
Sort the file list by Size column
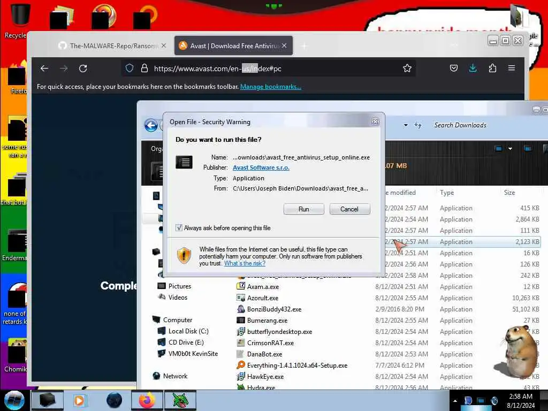(509, 193)
